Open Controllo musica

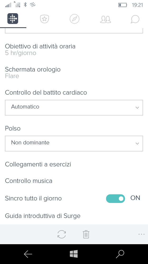28,181
